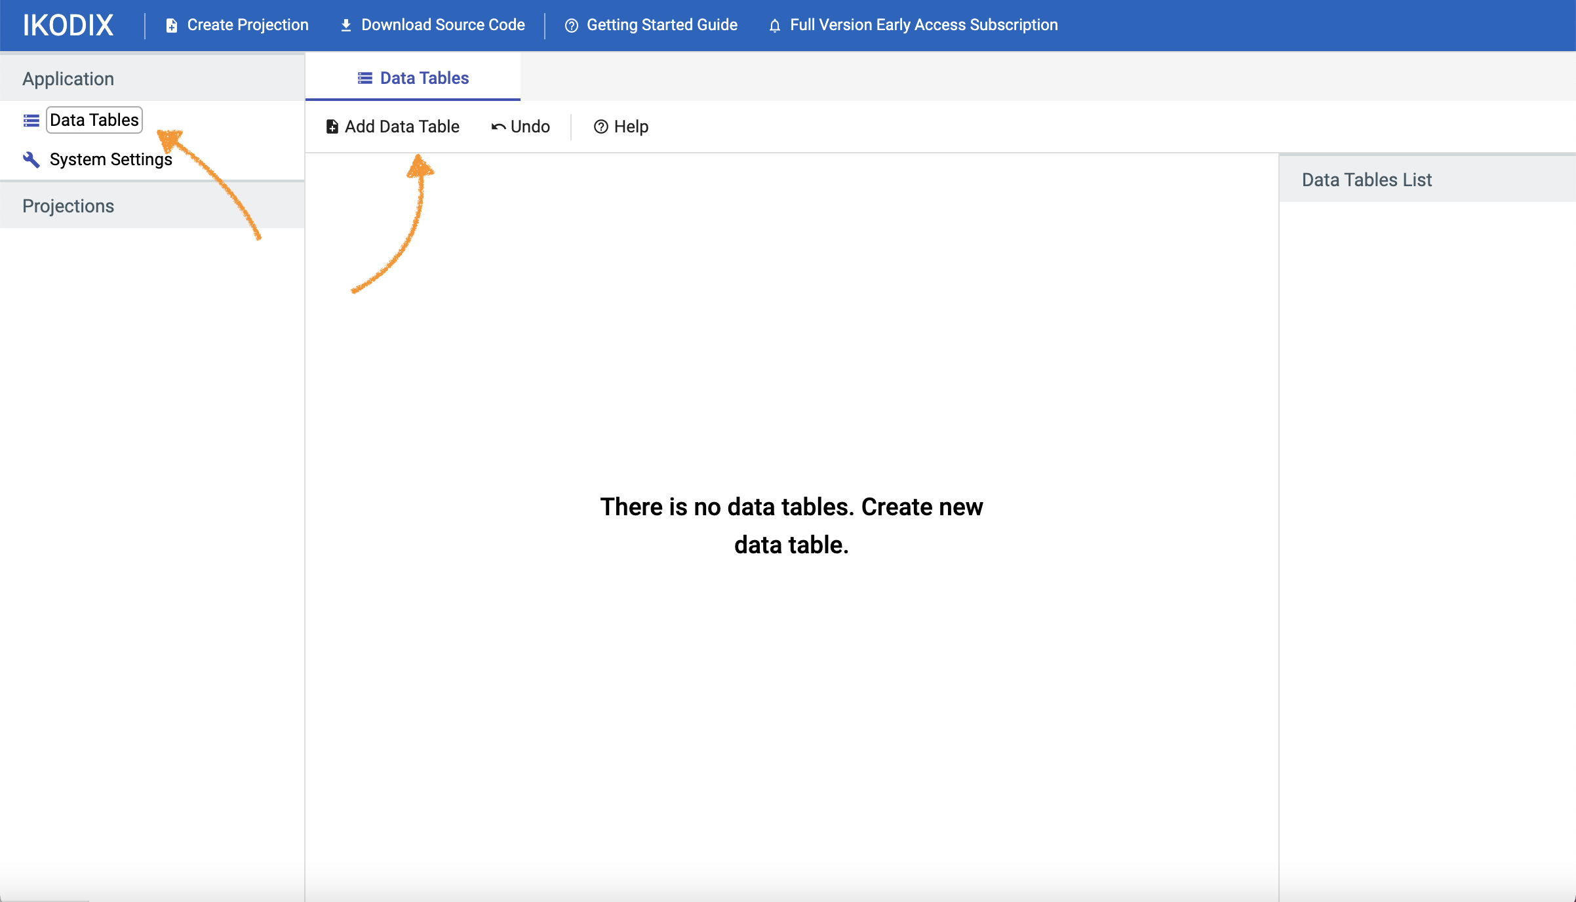Click the subscription bell icon
This screenshot has width=1576, height=902.
tap(775, 26)
